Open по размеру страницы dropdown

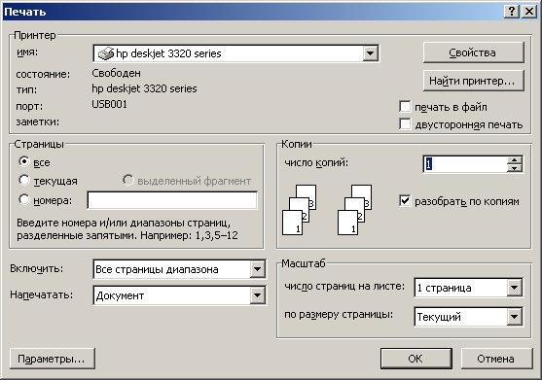coord(515,317)
